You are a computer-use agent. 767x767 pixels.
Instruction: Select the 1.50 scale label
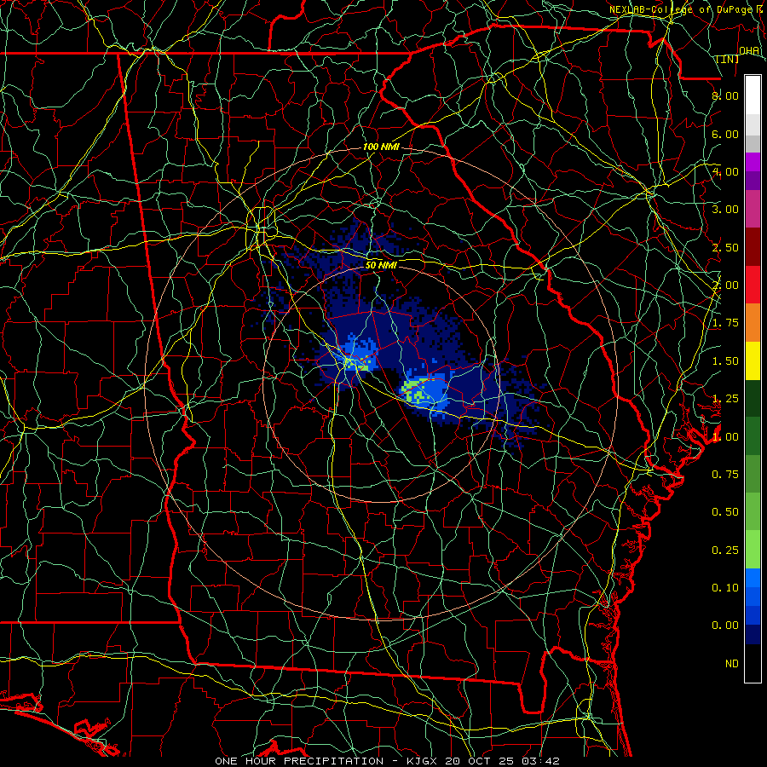click(x=725, y=361)
